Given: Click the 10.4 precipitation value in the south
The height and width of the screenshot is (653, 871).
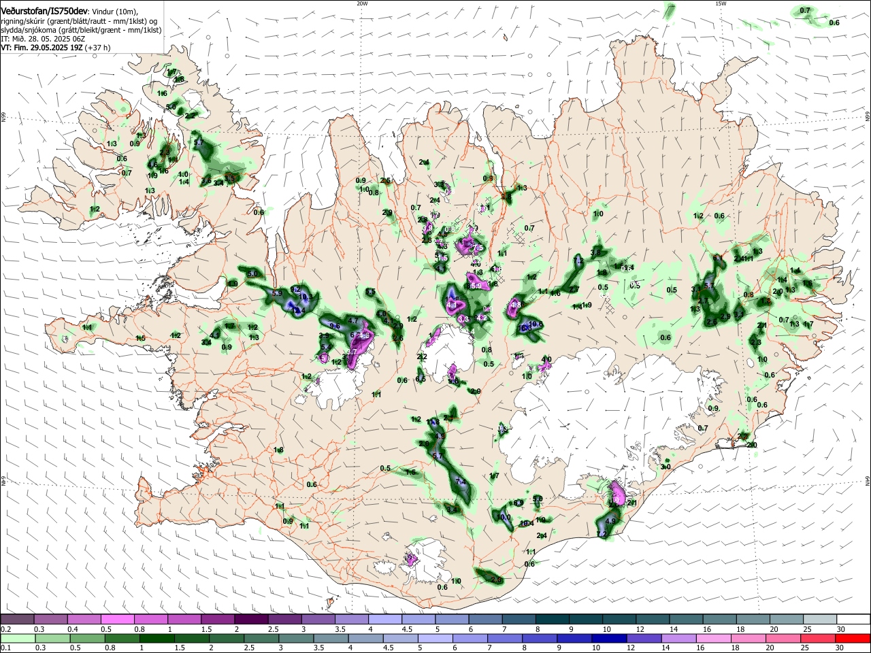Looking at the screenshot, I should [x=527, y=523].
